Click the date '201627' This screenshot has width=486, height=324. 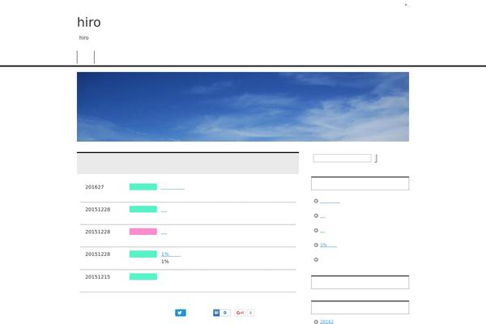95,187
